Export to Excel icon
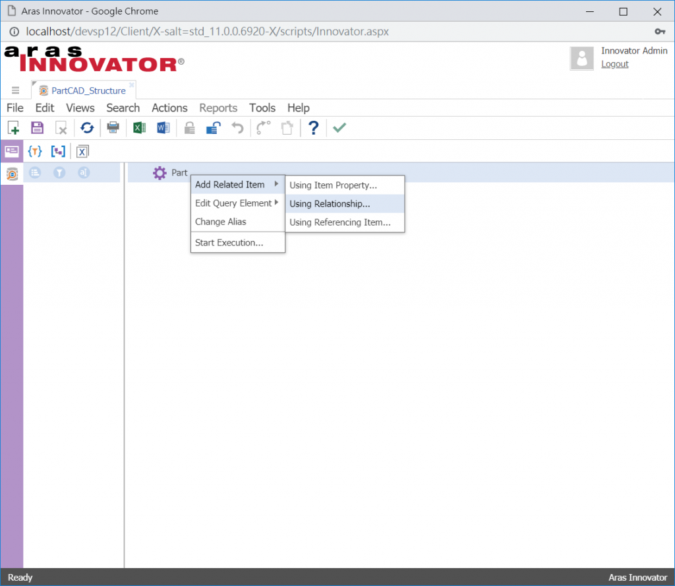Image resolution: width=675 pixels, height=586 pixels. (139, 127)
